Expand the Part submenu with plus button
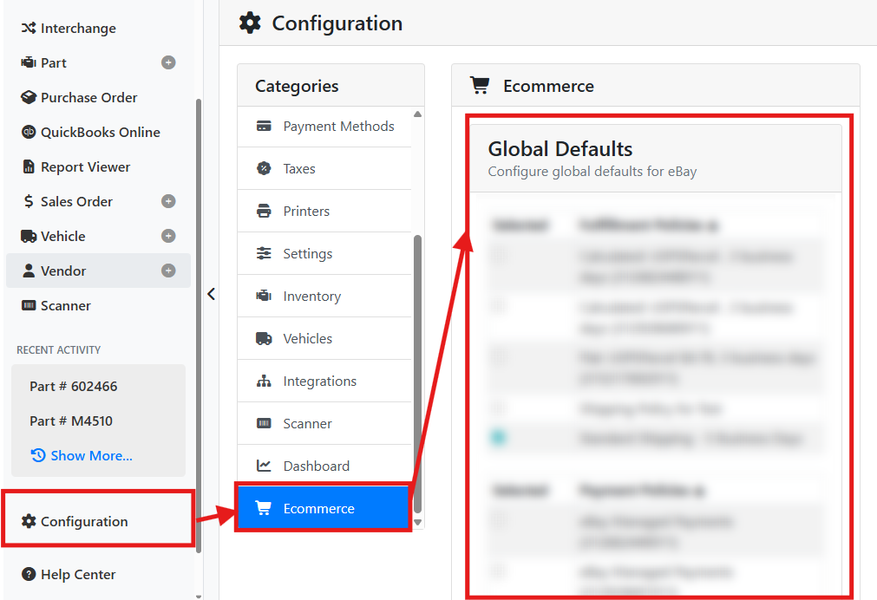The height and width of the screenshot is (600, 877). [x=168, y=62]
